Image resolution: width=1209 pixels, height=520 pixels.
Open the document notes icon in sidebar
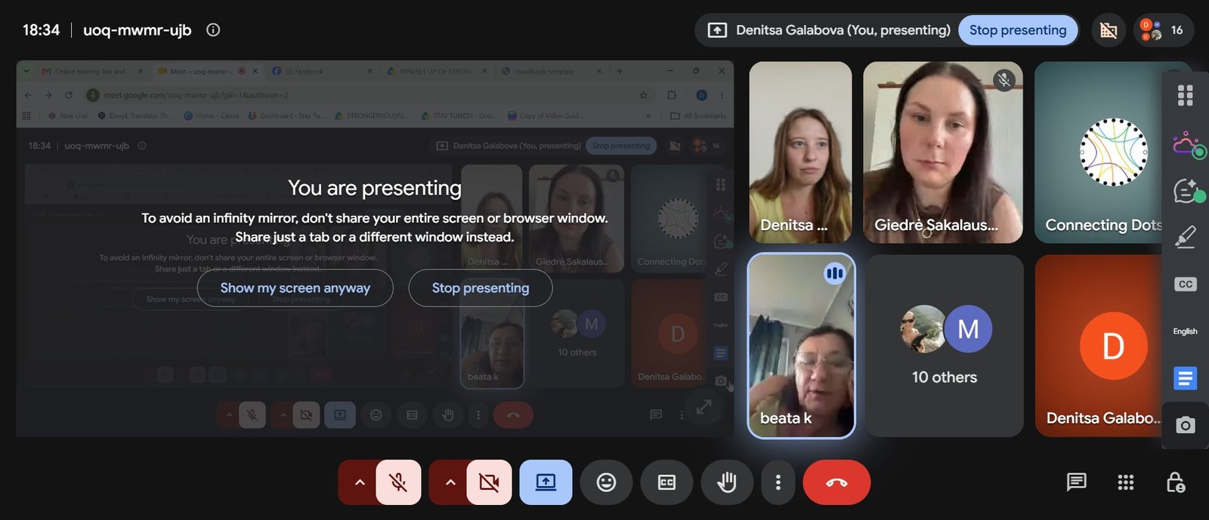[x=1185, y=377]
